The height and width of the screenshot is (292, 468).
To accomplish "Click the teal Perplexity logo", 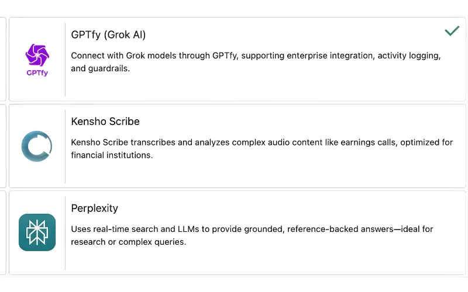I will tap(37, 232).
